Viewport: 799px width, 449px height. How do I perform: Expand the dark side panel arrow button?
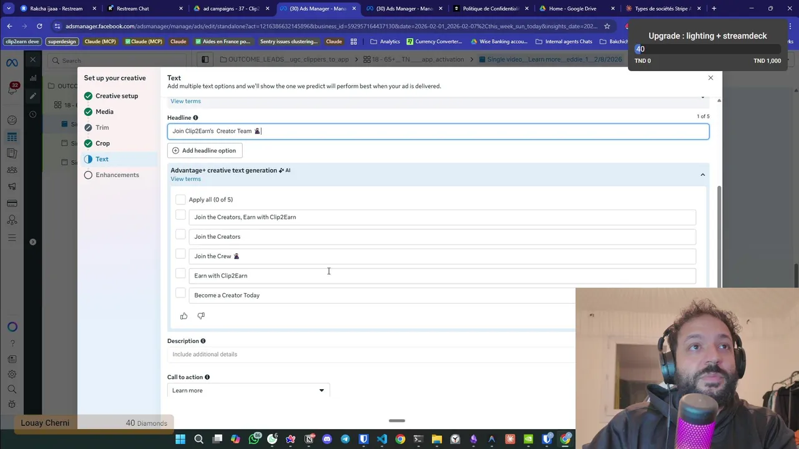[x=32, y=242]
